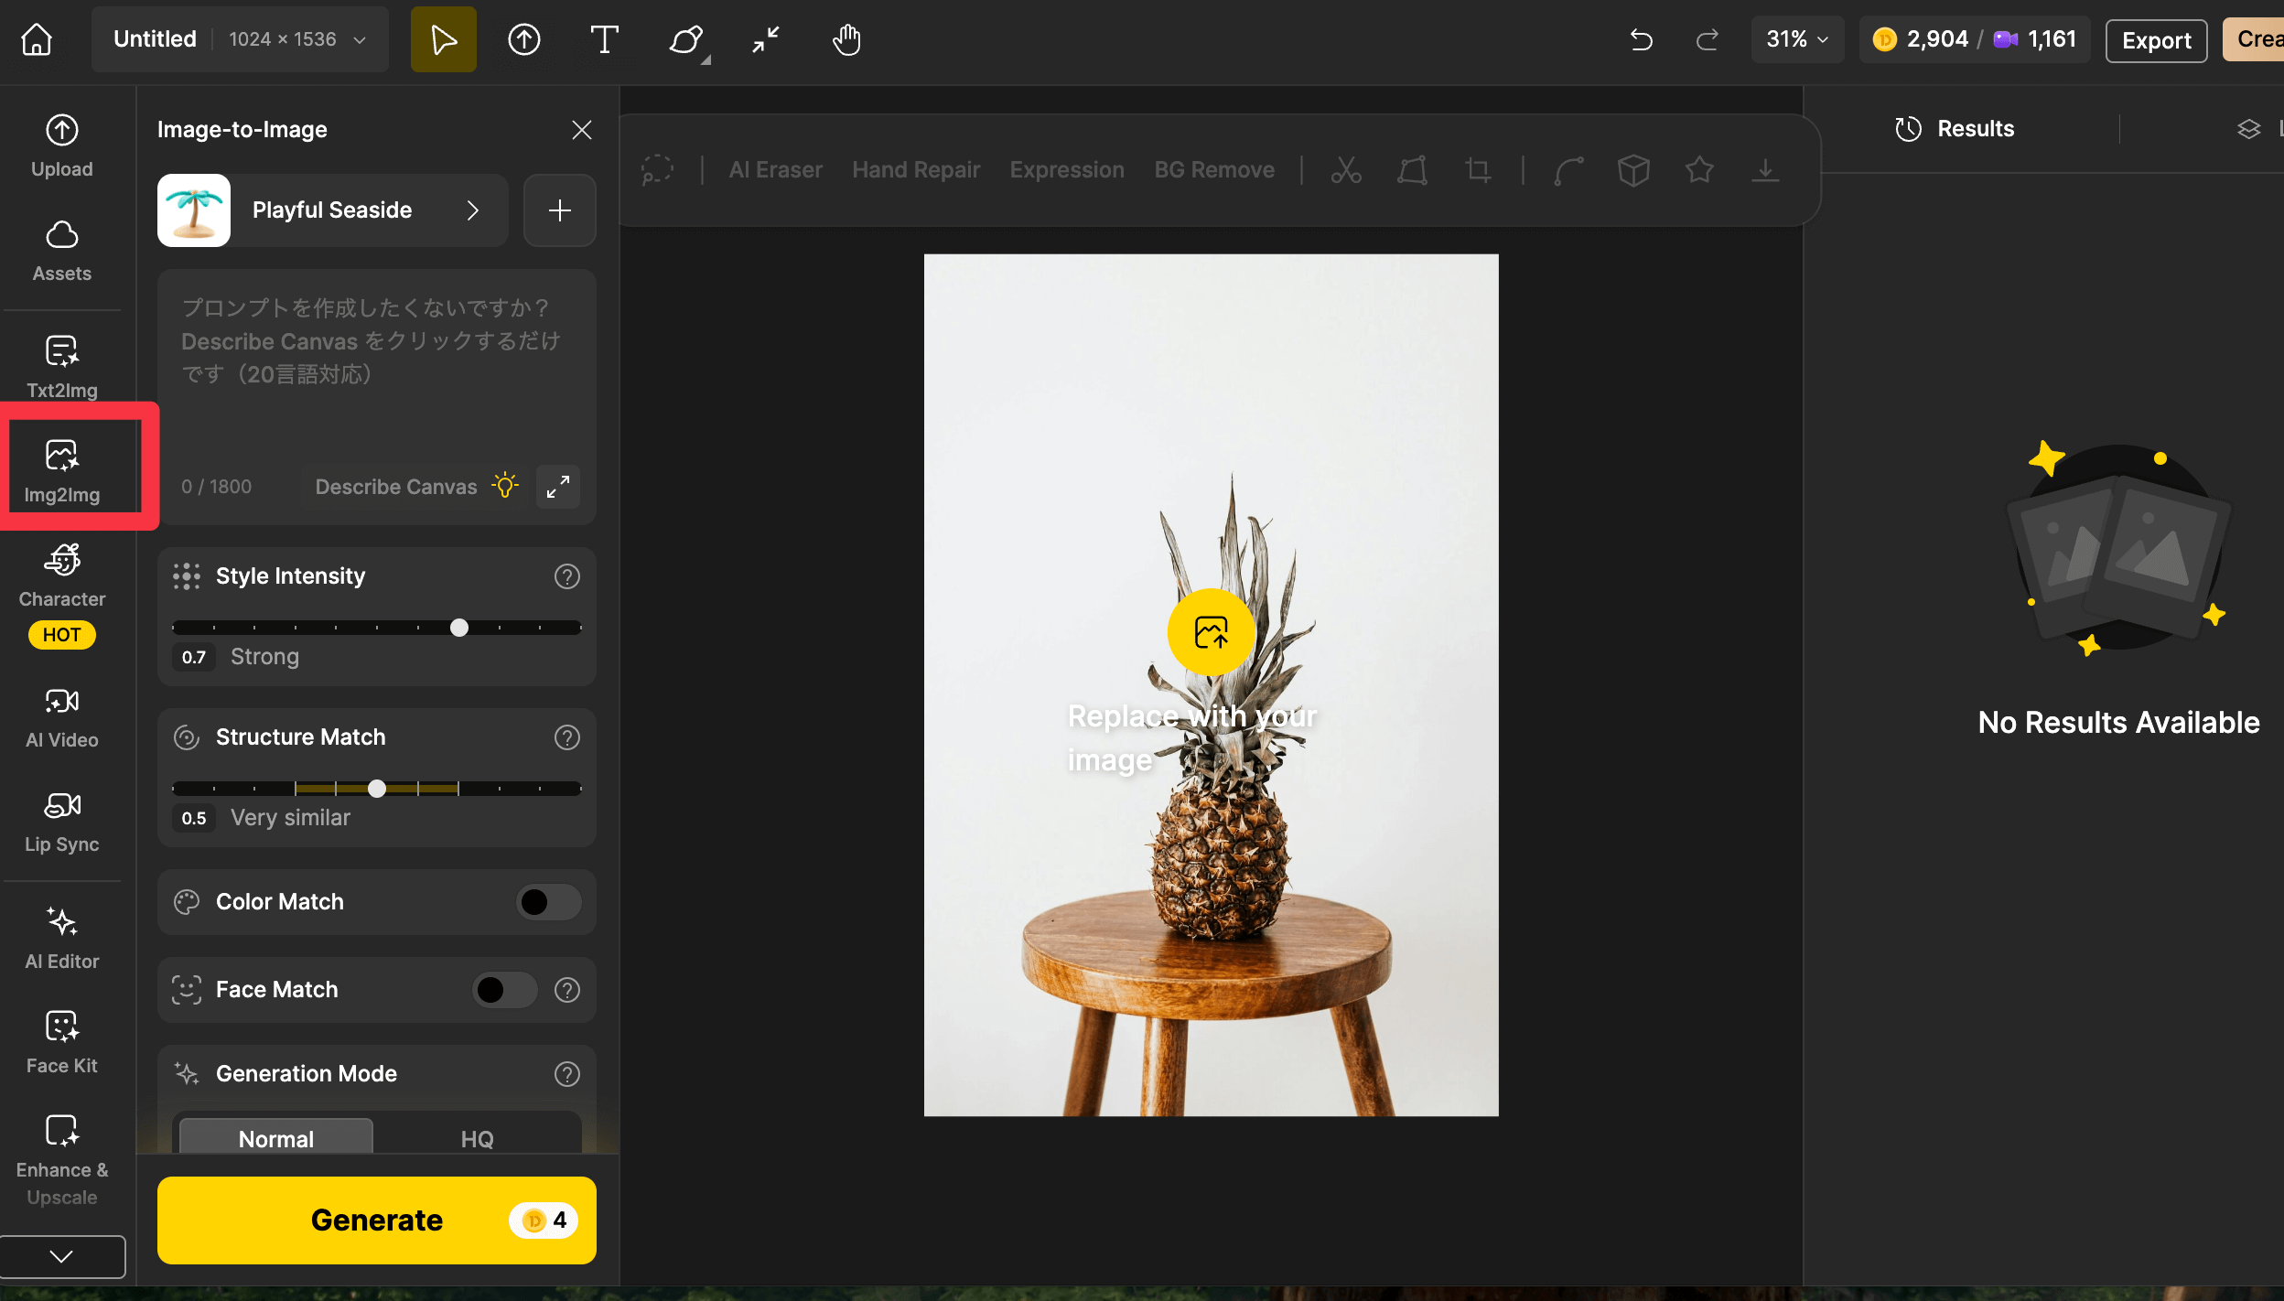
Task: Open the AI Video sidebar tool
Action: (x=62, y=717)
